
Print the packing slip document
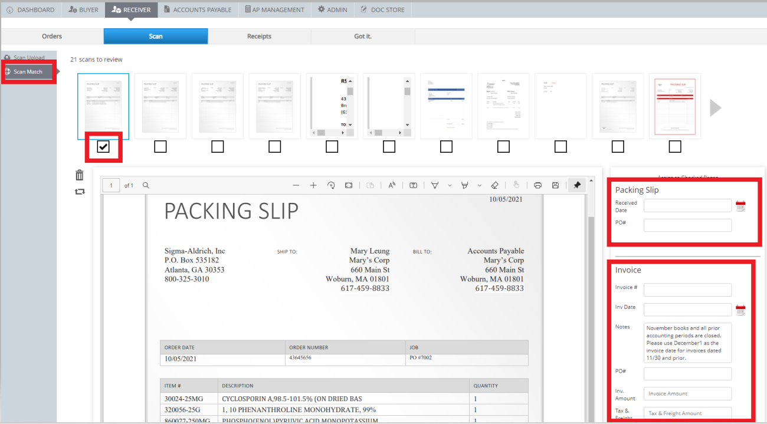(x=537, y=185)
